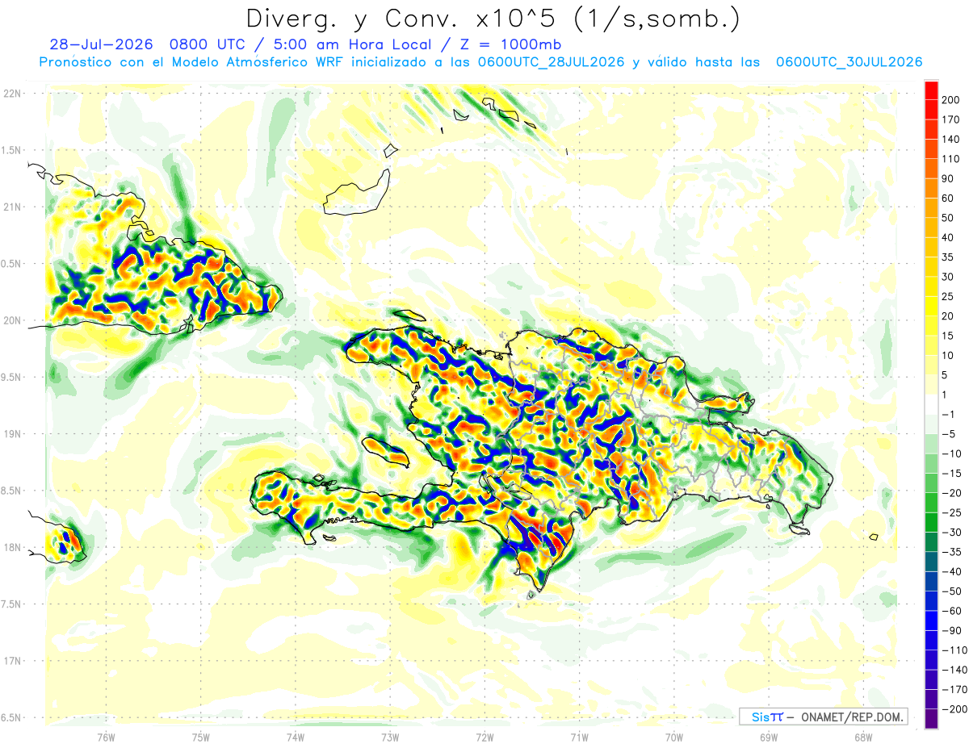Click the '60' colorbar value
This screenshot has width=969, height=748.
pos(949,198)
